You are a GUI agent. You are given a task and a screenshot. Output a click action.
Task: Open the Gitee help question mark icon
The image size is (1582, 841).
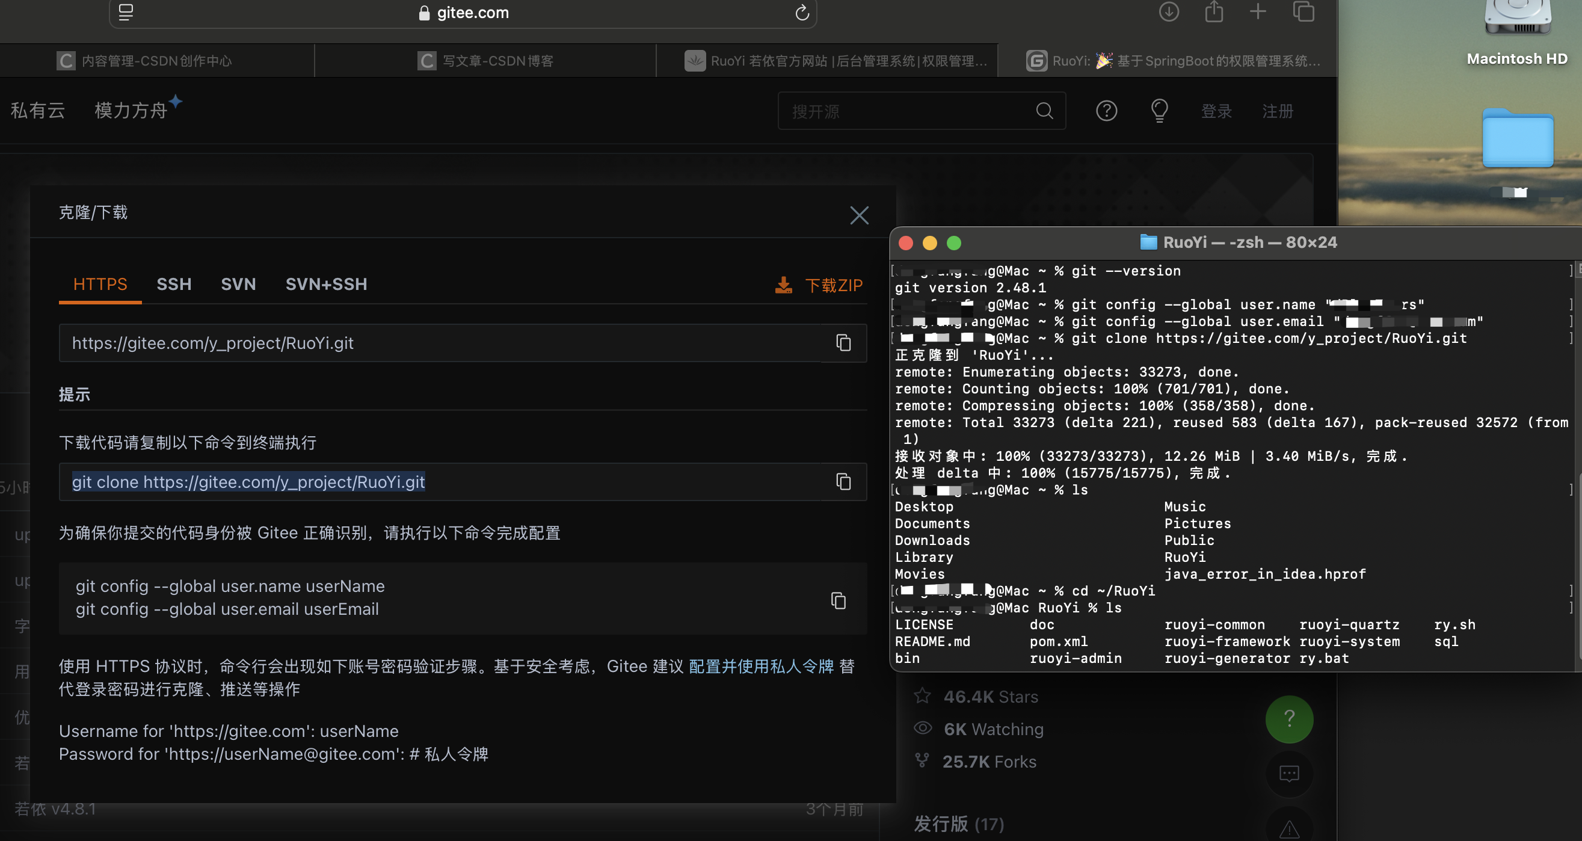[x=1107, y=111]
